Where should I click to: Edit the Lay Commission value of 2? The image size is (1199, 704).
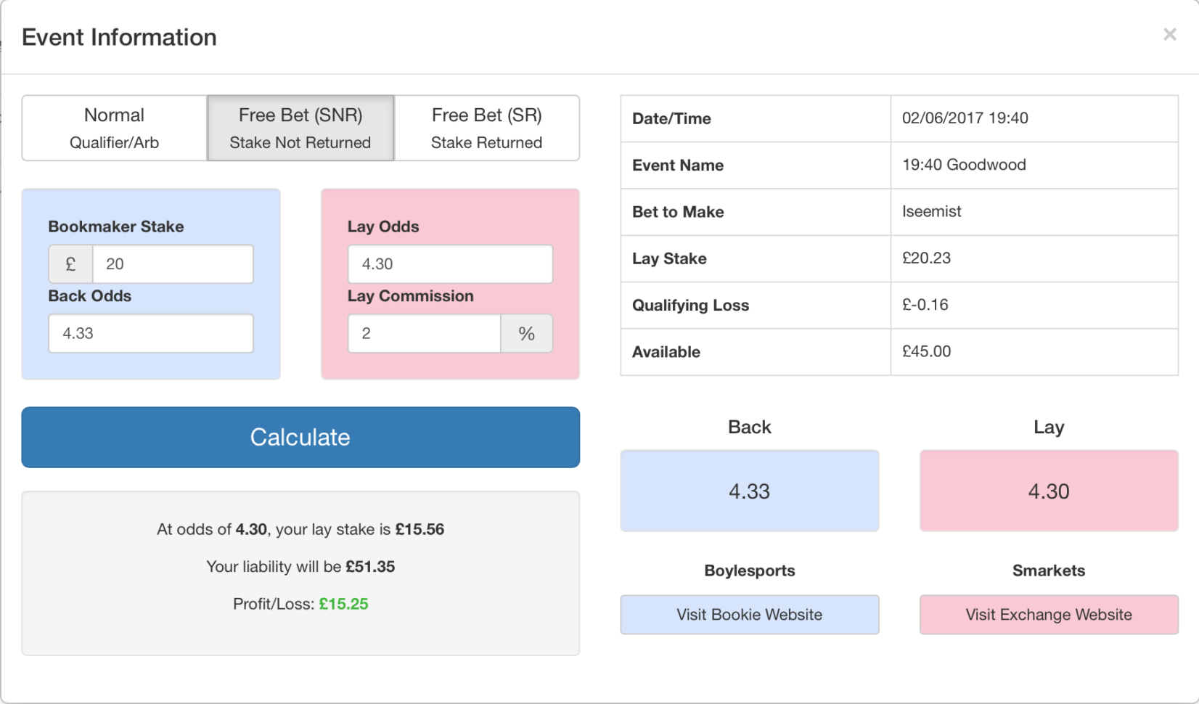tap(424, 333)
